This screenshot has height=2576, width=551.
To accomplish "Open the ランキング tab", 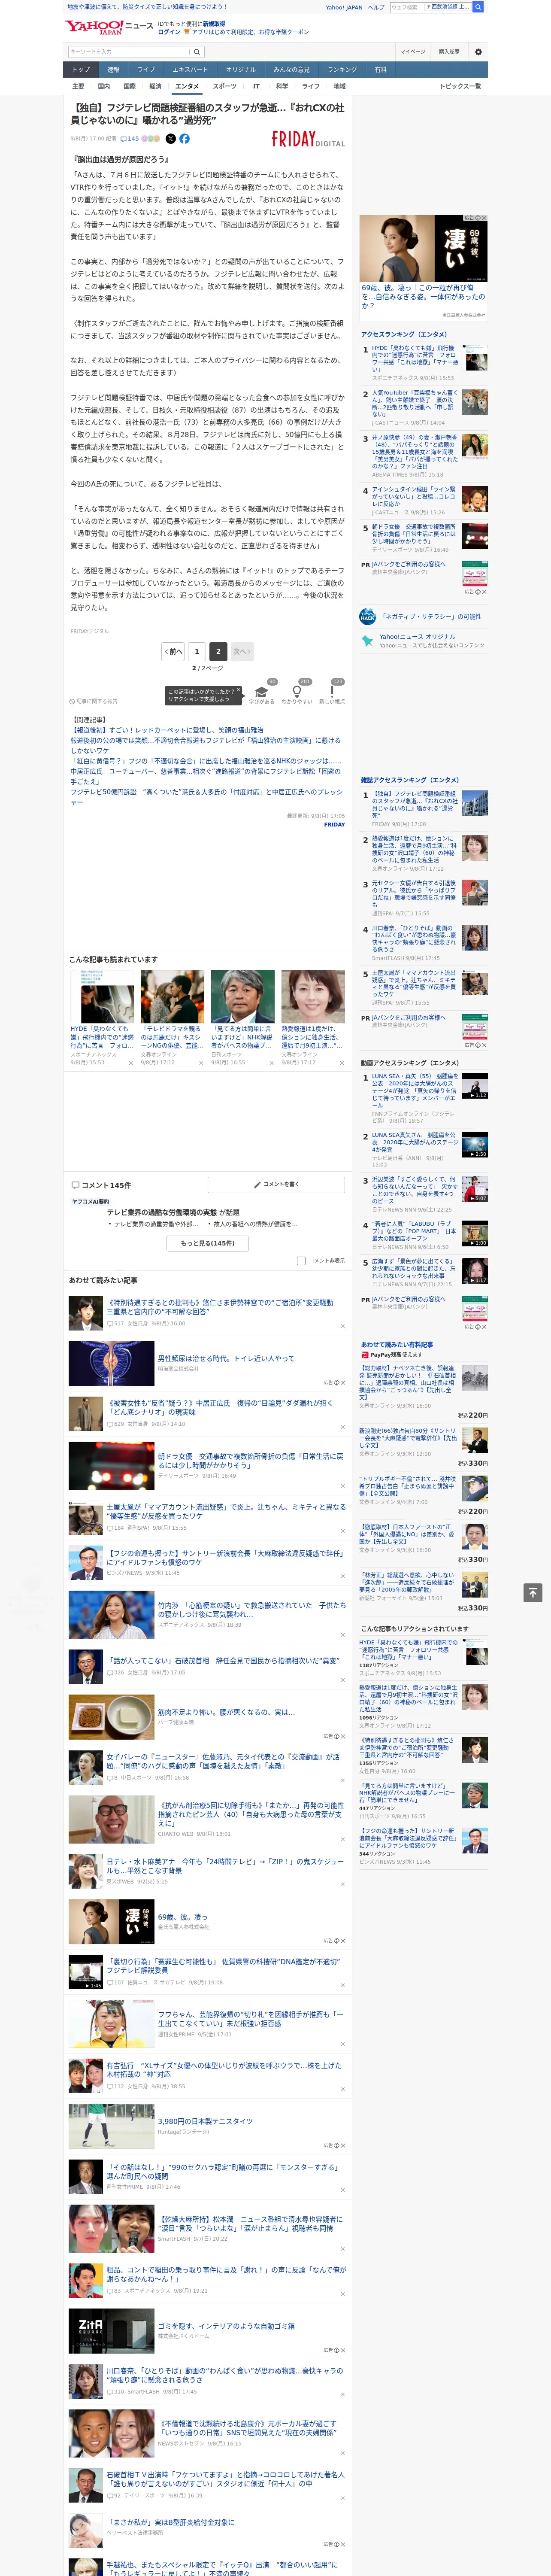I will click(x=342, y=70).
